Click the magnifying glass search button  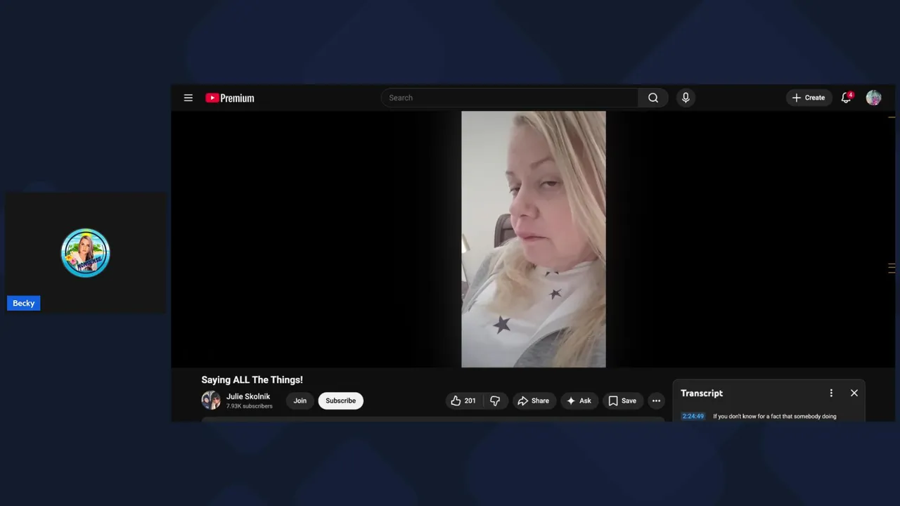point(653,98)
